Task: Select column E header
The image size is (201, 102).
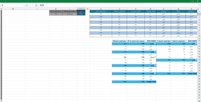Action: (136, 9)
